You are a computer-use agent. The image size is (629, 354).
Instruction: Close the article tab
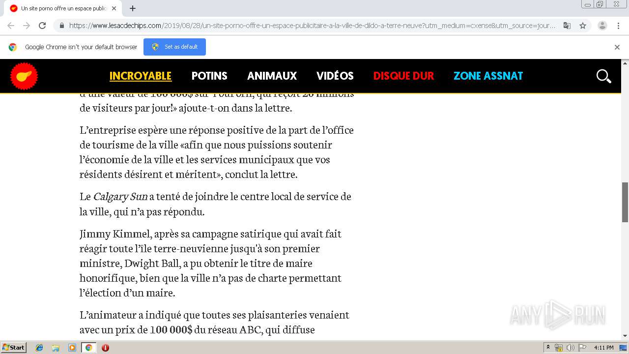pyautogui.click(x=114, y=8)
